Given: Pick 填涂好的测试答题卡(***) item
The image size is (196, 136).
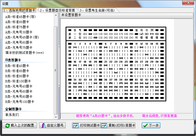Looking at the screenshot, I should pos(24,53).
